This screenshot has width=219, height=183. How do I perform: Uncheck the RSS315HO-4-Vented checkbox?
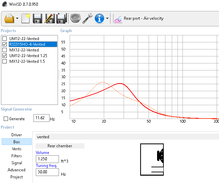click(4, 44)
